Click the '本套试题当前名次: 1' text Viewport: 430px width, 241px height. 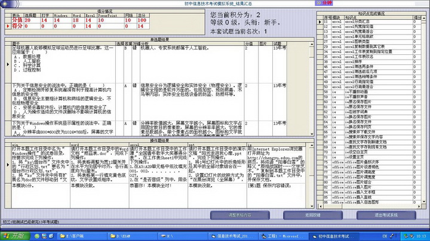click(x=238, y=31)
